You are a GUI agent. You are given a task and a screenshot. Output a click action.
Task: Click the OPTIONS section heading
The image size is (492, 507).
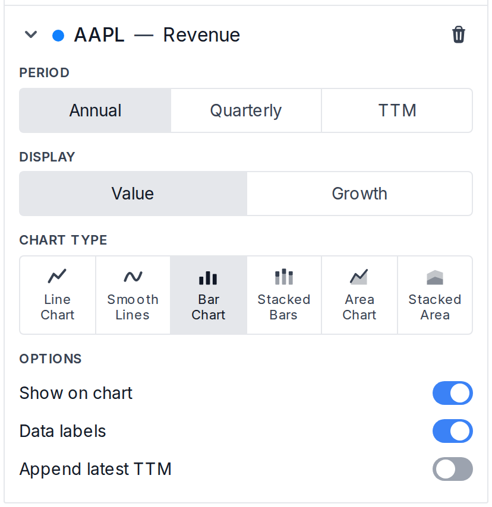click(51, 359)
